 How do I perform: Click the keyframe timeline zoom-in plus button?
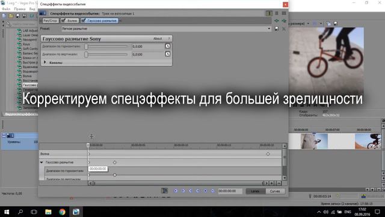point(272,183)
